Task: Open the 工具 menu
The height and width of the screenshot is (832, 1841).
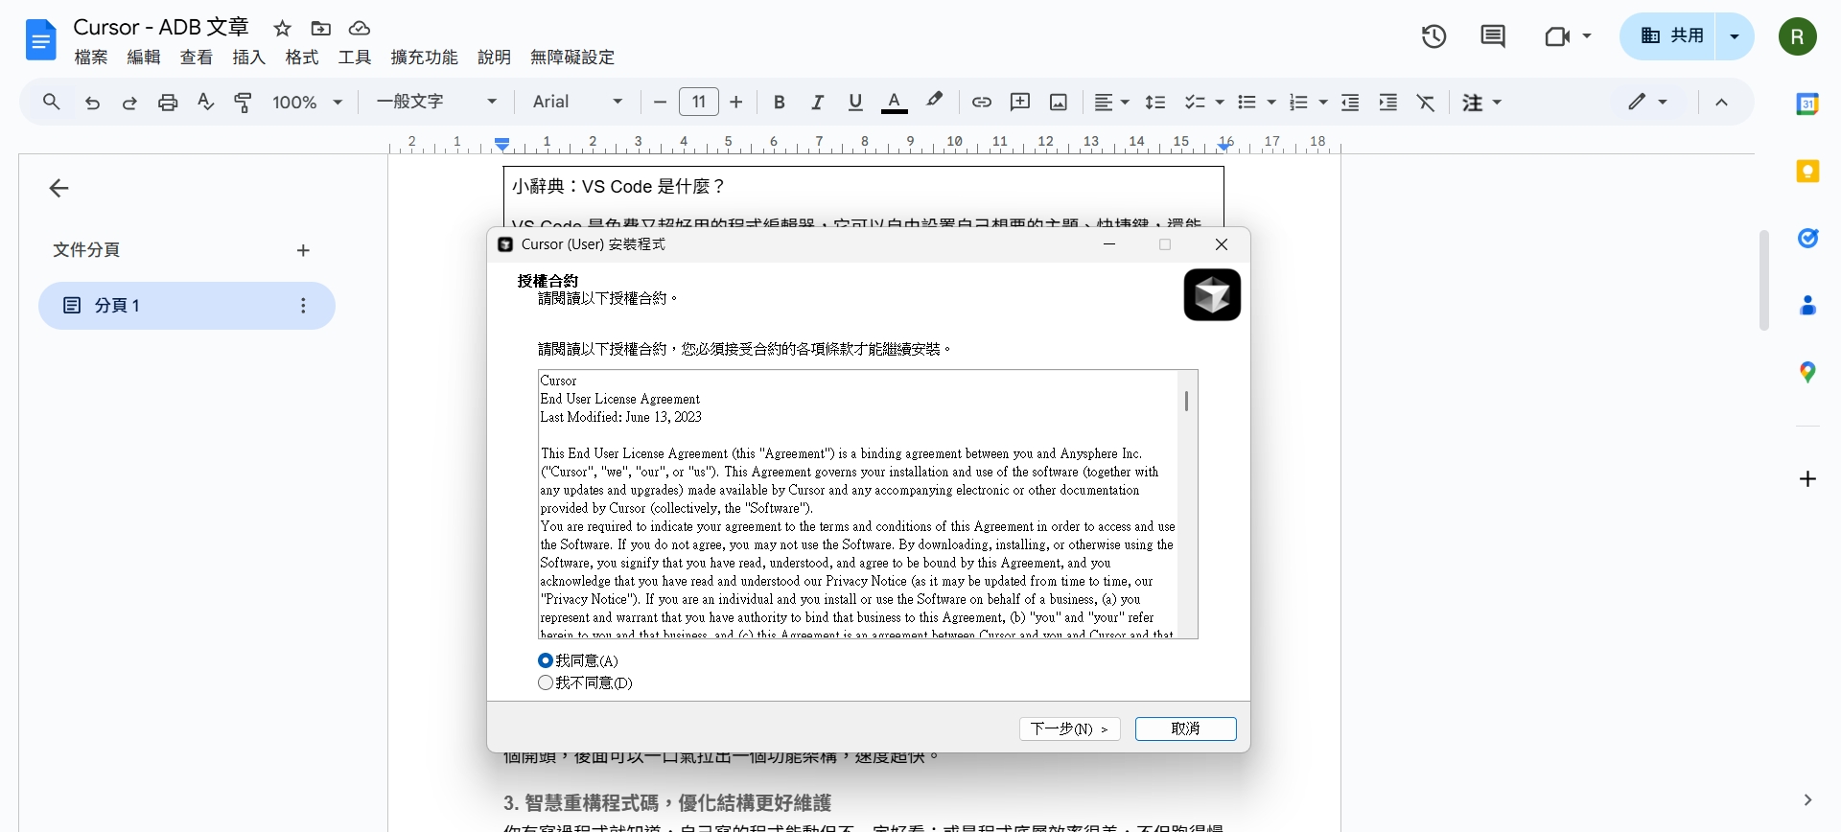Action: pyautogui.click(x=355, y=58)
